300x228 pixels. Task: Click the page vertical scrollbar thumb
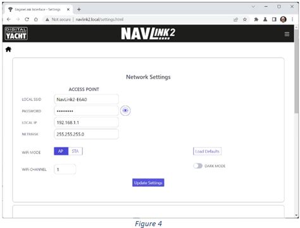[x=297, y=71]
